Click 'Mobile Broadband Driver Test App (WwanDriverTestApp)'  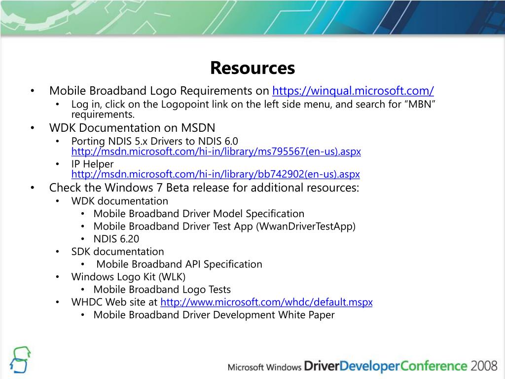click(x=224, y=227)
